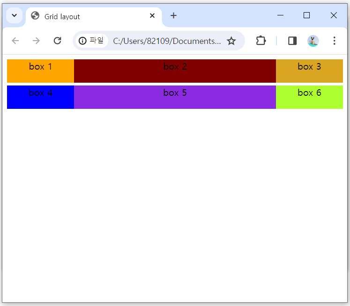Screen dimensions: 350x306
Task: Close the Chrome window
Action: (x=334, y=15)
